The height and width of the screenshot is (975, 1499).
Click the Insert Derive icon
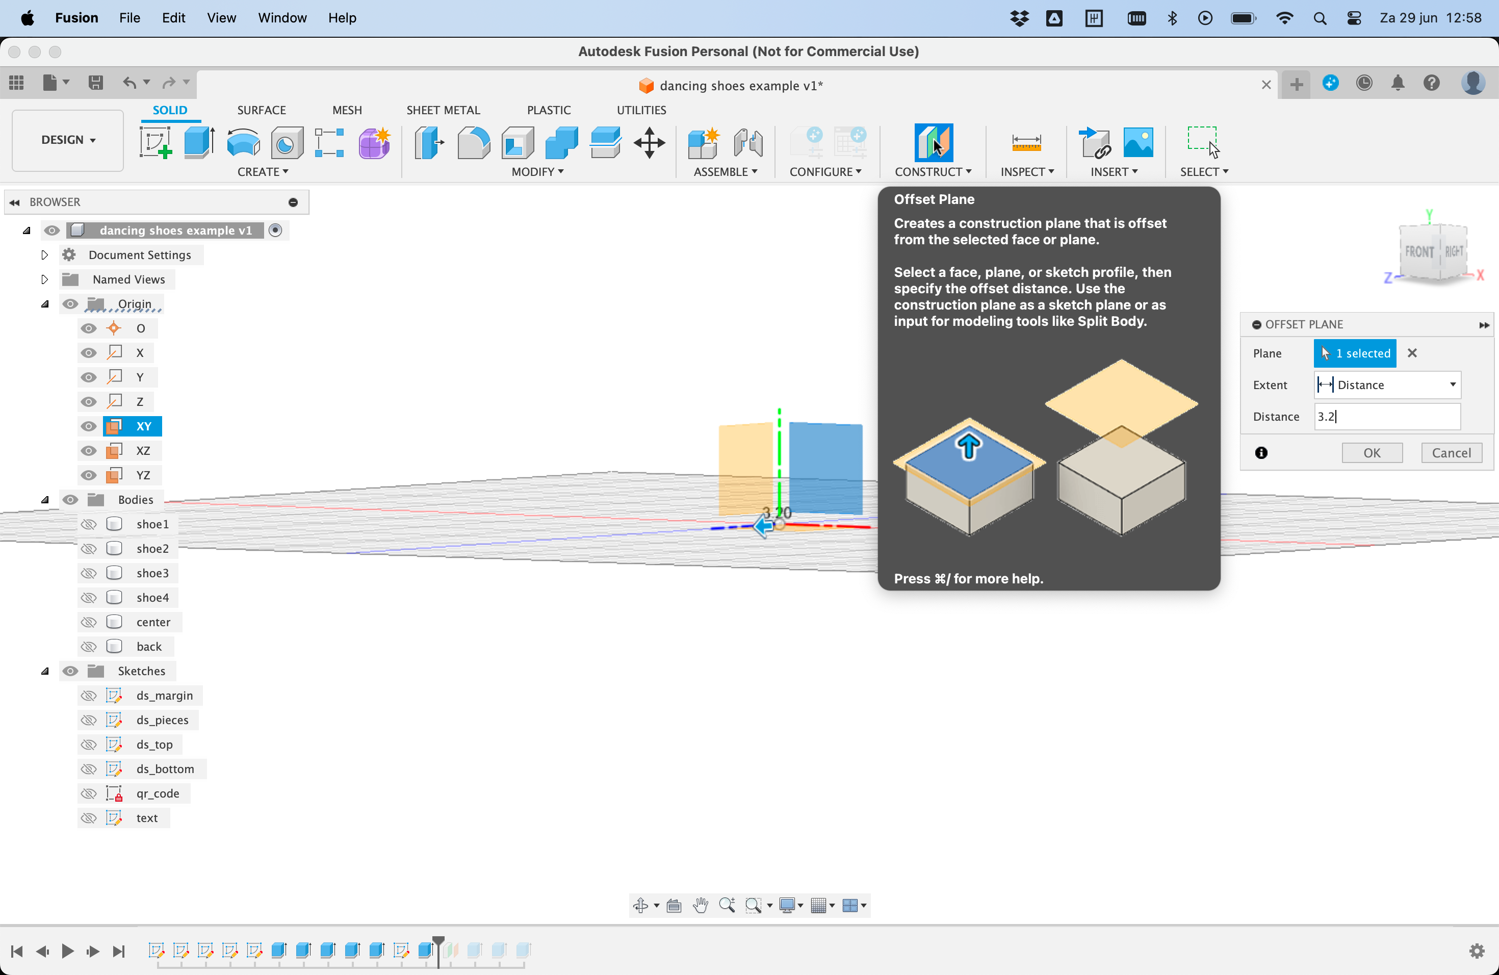(x=1094, y=142)
